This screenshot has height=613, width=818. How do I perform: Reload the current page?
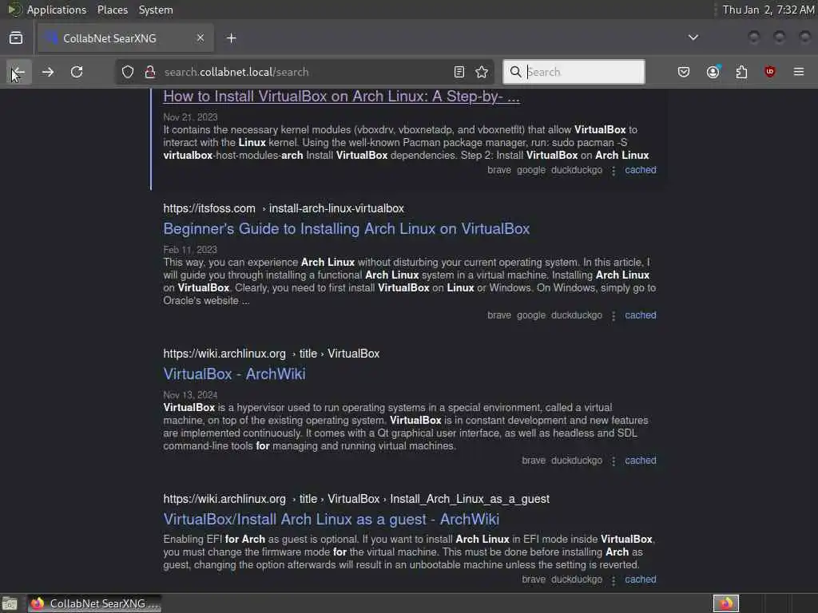pos(77,72)
